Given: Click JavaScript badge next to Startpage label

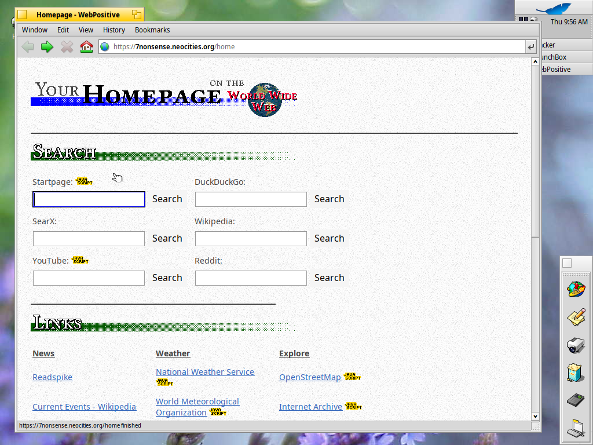Looking at the screenshot, I should [85, 181].
